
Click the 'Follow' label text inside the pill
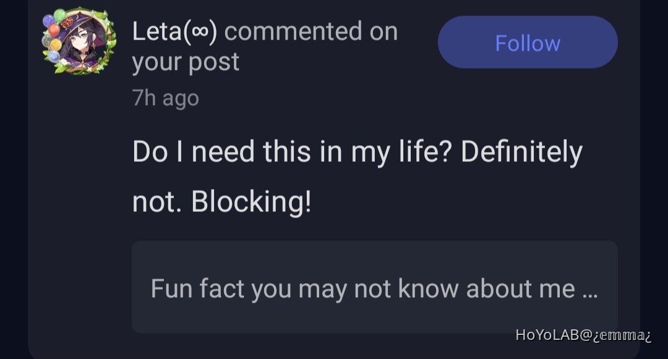(528, 43)
